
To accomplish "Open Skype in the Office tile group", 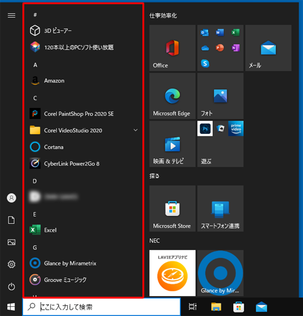I will (x=205, y=64).
